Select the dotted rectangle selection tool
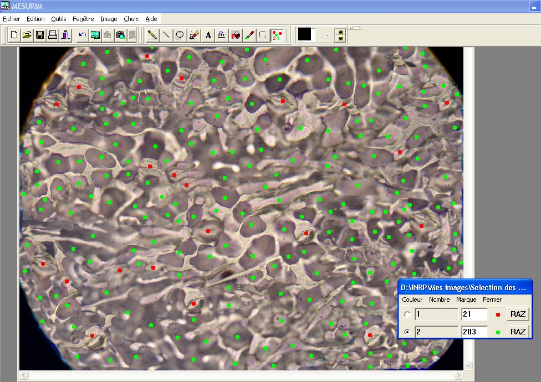The width and height of the screenshot is (541, 382). pos(263,35)
